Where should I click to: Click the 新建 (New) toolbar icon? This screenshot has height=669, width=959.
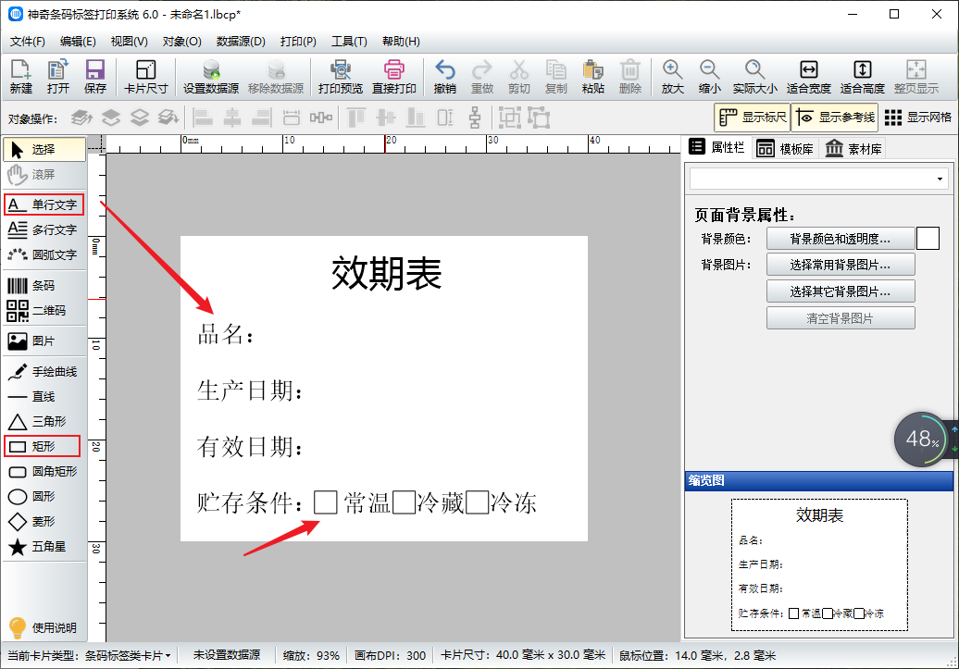tap(20, 77)
